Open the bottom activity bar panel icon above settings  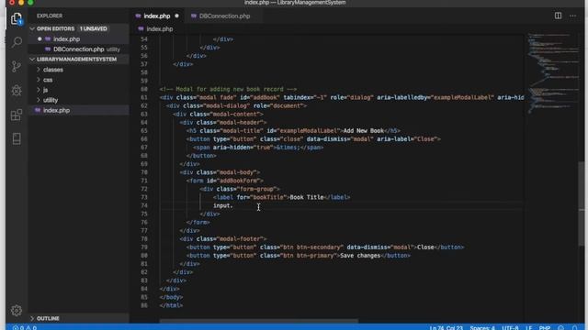17,138
